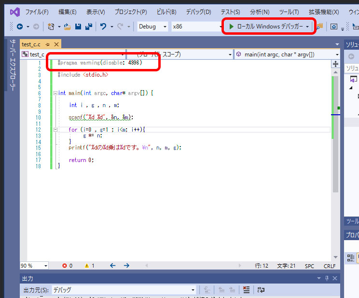Image resolution: width=359 pixels, height=298 pixels.
Task: Click the open file folder icon
Action: (67, 27)
